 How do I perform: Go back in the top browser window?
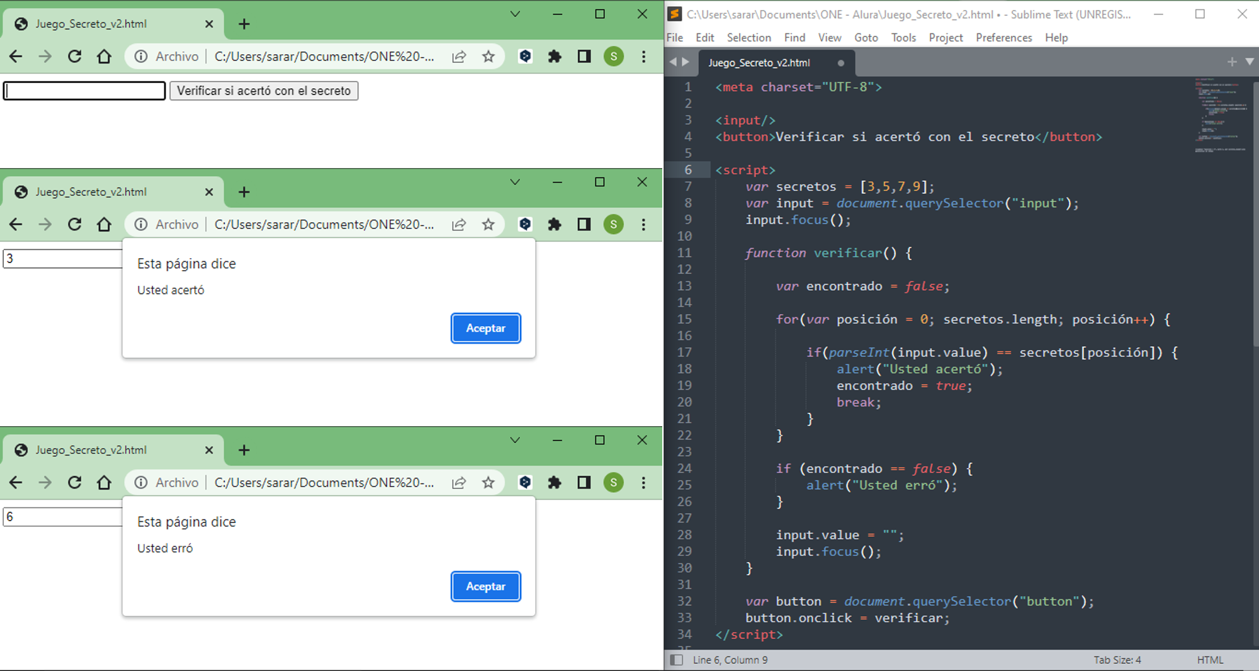coord(16,57)
